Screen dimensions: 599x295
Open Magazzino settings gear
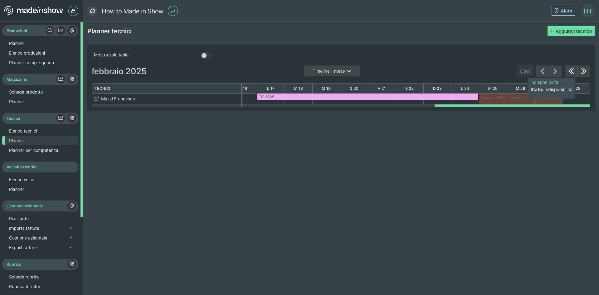72,79
